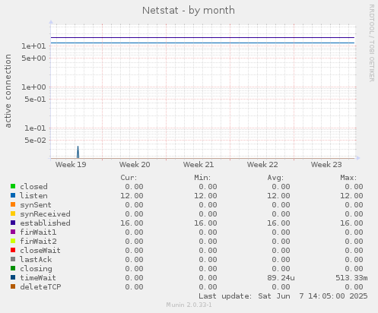The height and width of the screenshot is (313, 378).
Task: Click the magenta finWait1 legend swatch
Action: click(13, 232)
